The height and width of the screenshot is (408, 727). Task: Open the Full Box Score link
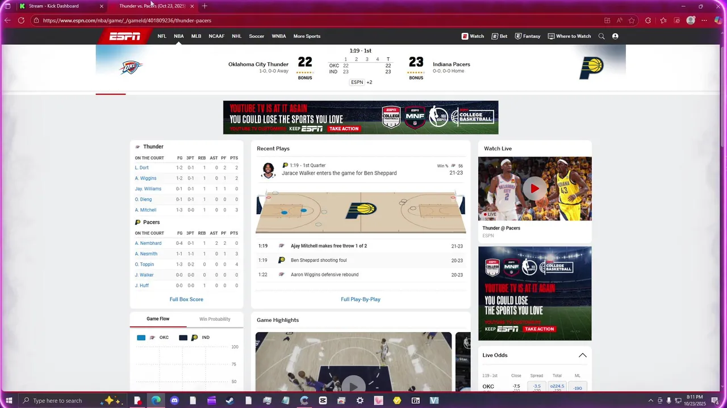(x=186, y=299)
